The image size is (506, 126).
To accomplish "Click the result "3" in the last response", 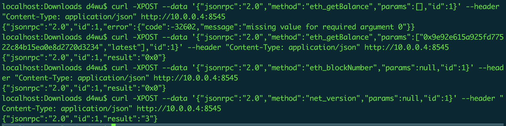I will 147,119.
